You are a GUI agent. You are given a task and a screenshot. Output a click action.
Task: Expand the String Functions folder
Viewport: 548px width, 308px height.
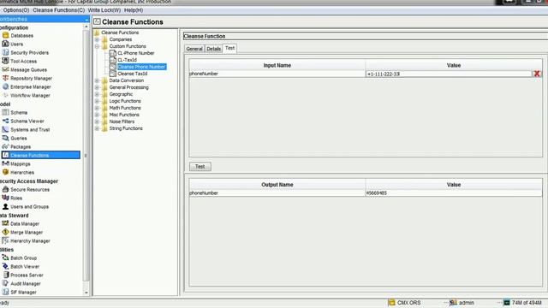(x=97, y=128)
